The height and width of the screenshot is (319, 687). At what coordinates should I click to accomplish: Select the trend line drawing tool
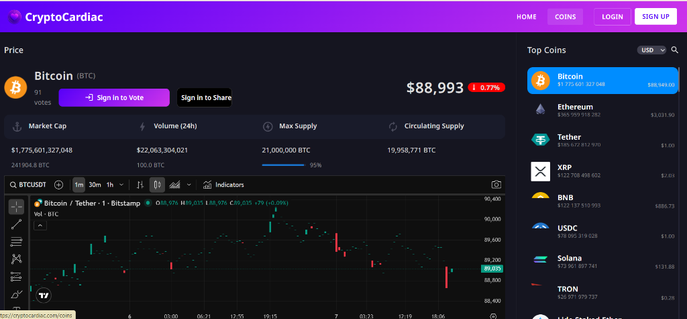[x=16, y=224]
